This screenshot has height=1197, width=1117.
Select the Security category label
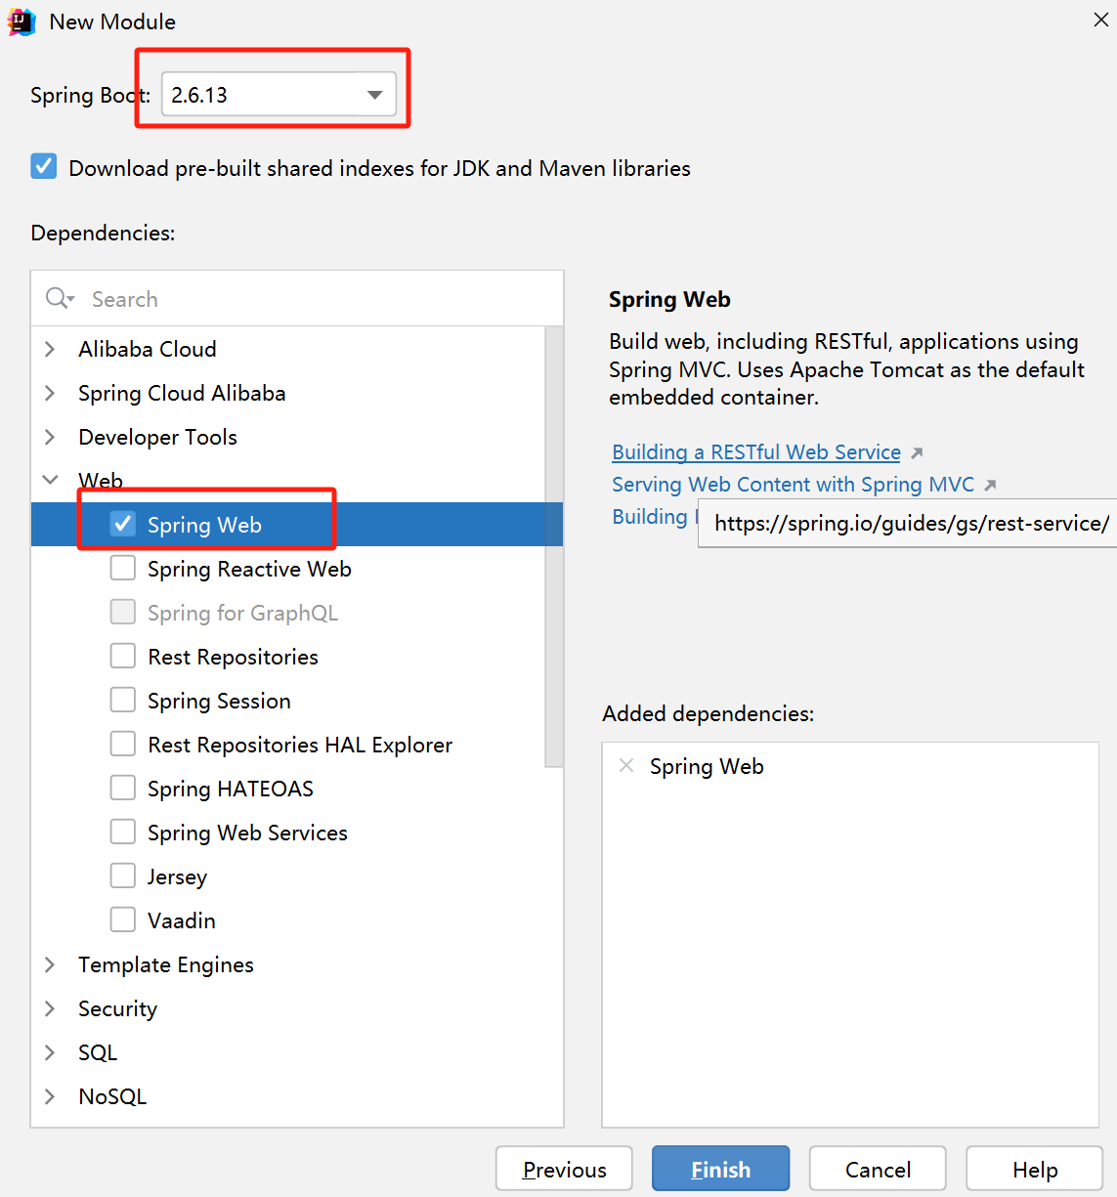click(117, 1009)
